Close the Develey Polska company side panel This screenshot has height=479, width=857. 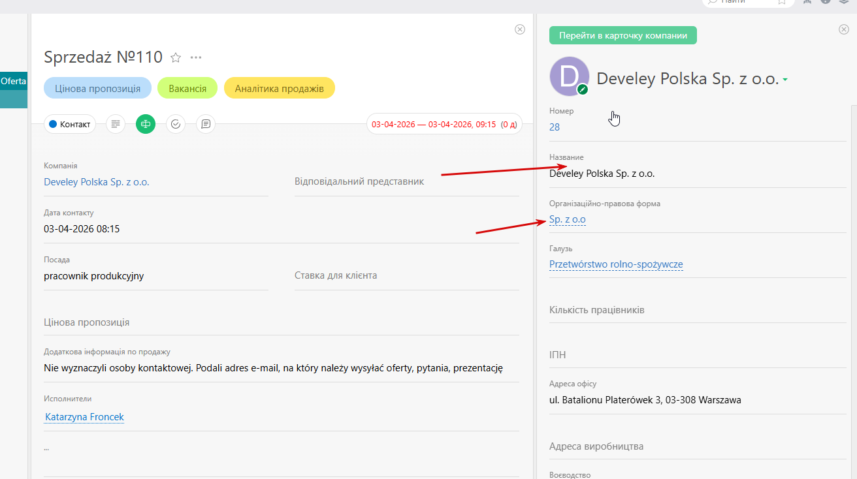point(843,29)
